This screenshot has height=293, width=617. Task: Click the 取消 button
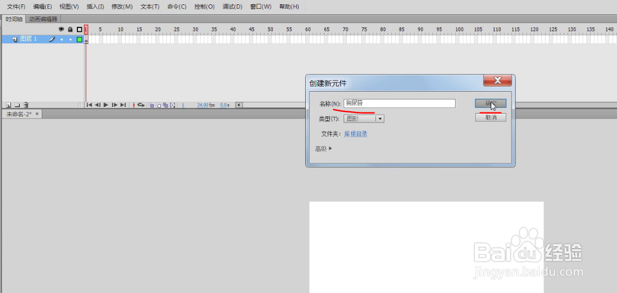491,117
